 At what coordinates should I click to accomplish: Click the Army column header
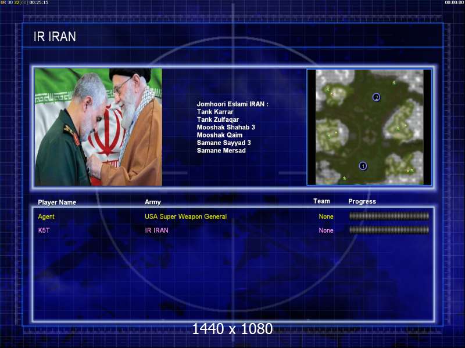pyautogui.click(x=153, y=202)
